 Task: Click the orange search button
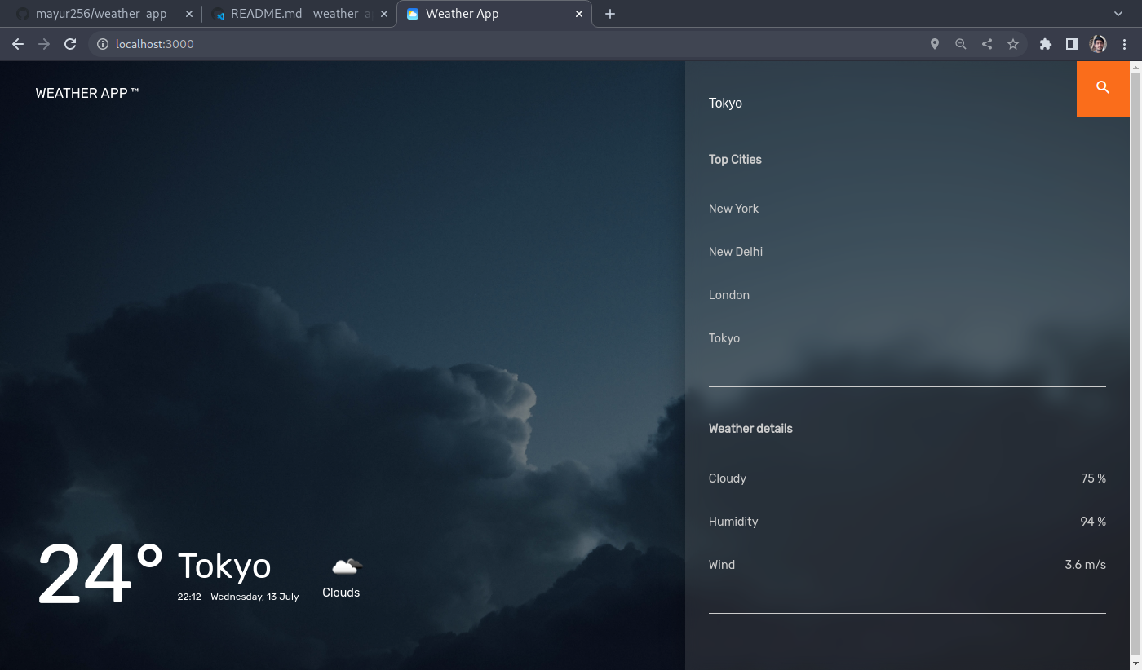coord(1103,88)
